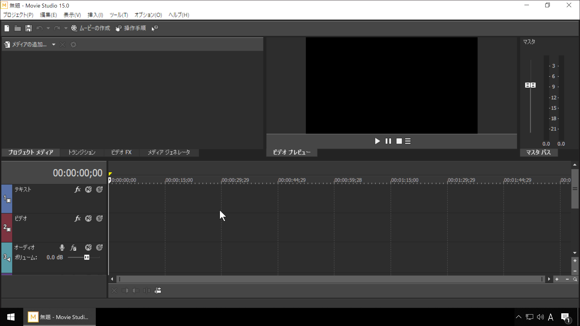Open track FX on テキスト track

click(78, 189)
